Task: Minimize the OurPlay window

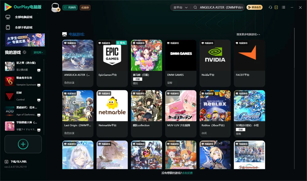Action: pyautogui.click(x=292, y=7)
